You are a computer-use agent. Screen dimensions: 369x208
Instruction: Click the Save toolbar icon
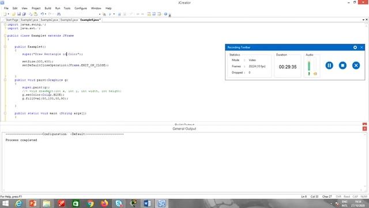(19, 14)
